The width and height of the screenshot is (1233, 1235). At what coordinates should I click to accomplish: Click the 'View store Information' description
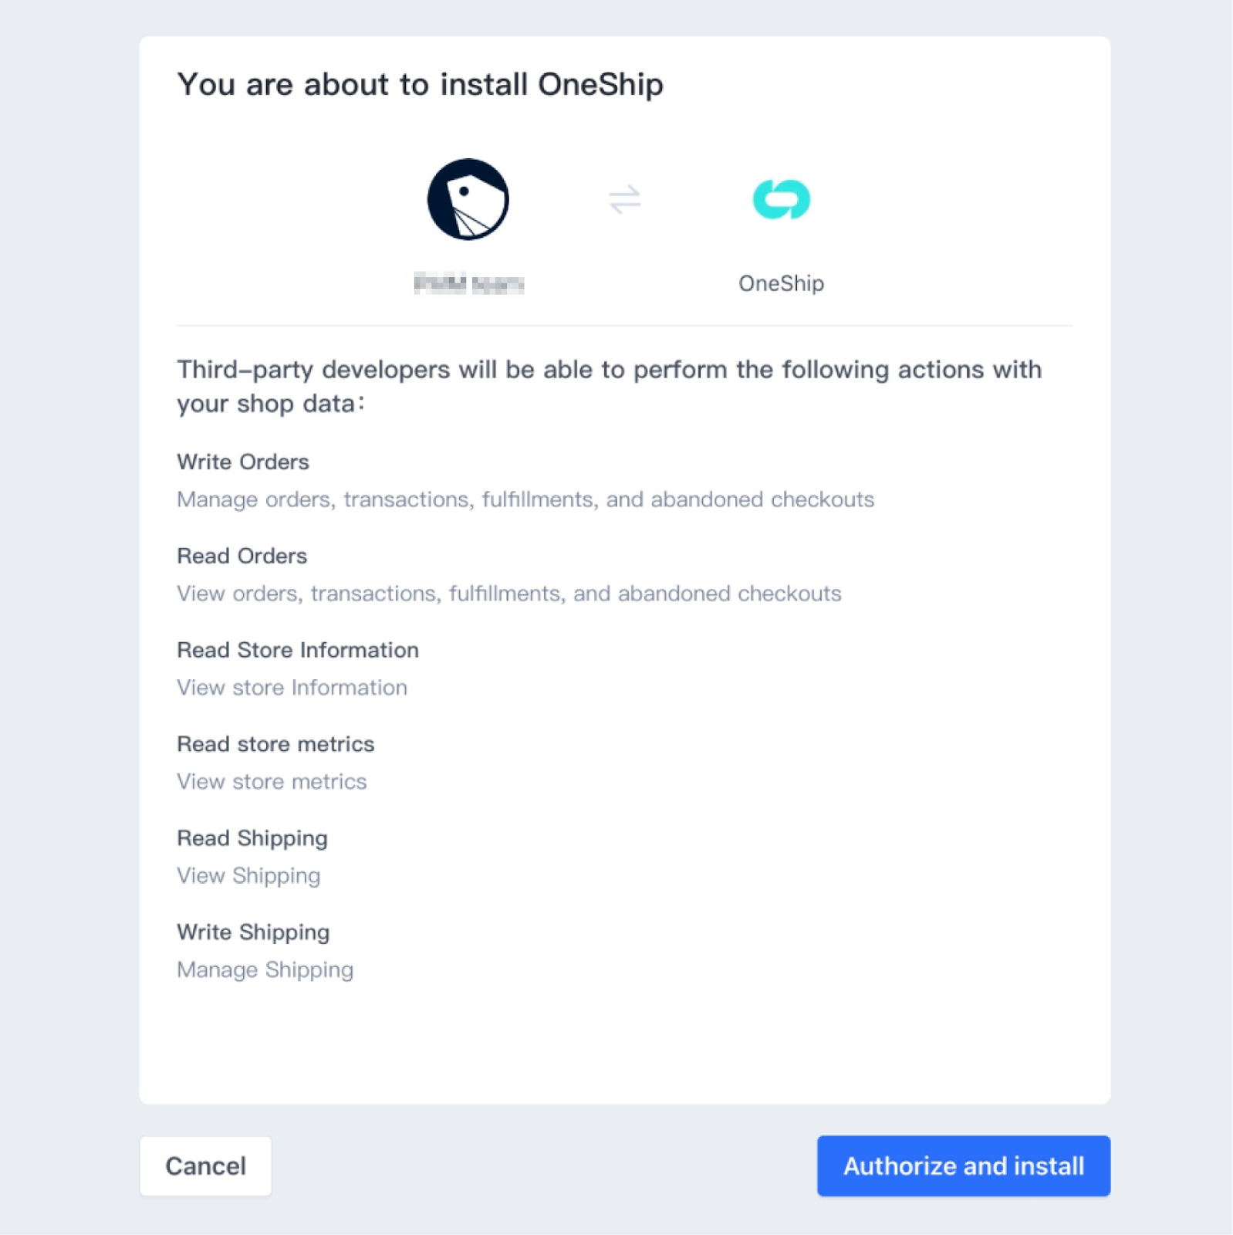[x=292, y=688]
